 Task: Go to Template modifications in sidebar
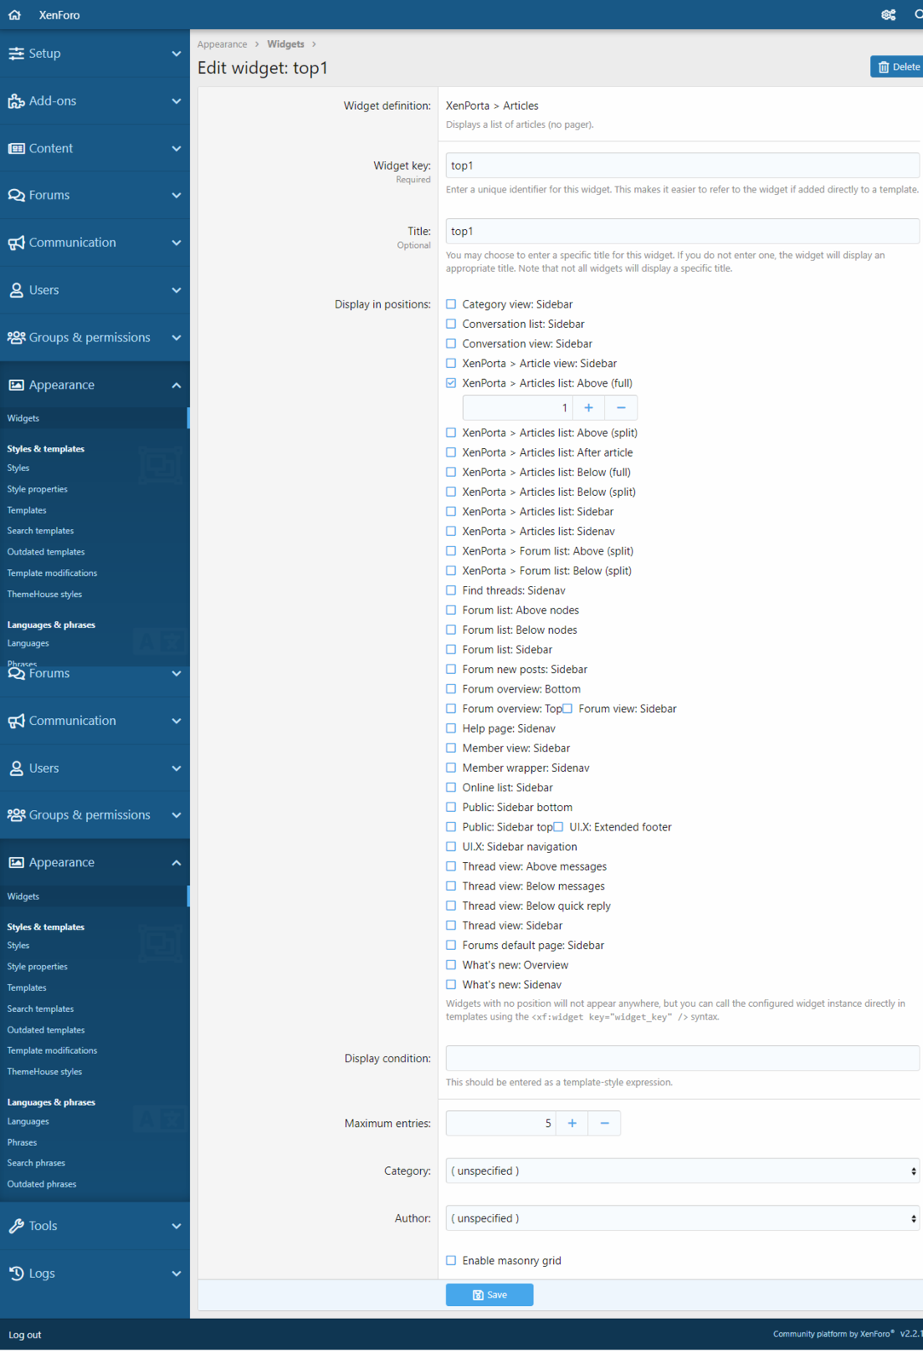(52, 573)
